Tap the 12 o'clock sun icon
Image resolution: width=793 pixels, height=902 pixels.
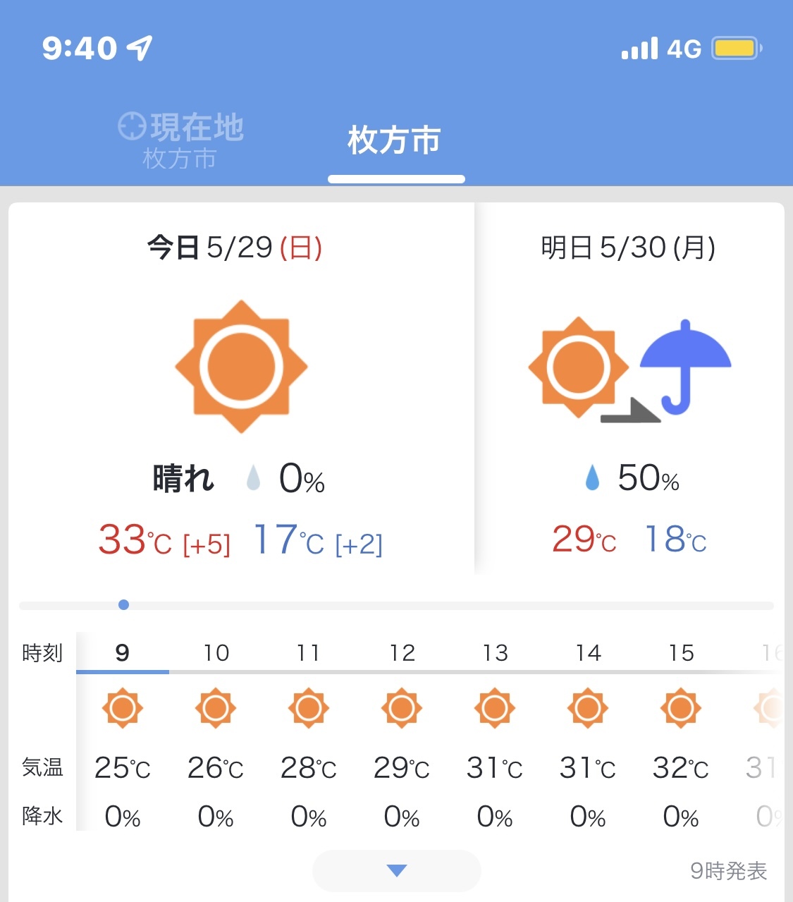pos(402,707)
